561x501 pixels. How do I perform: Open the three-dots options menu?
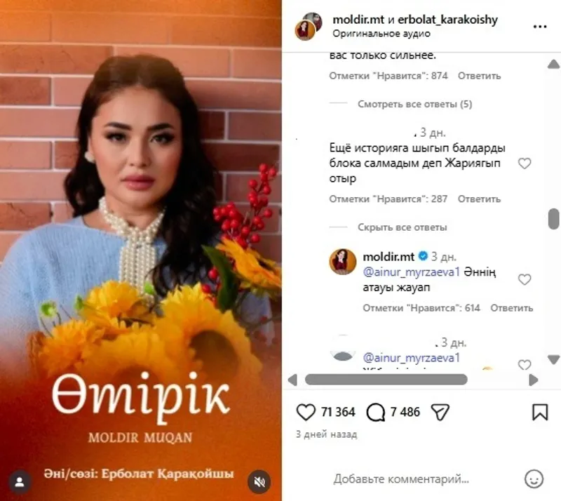tap(540, 27)
